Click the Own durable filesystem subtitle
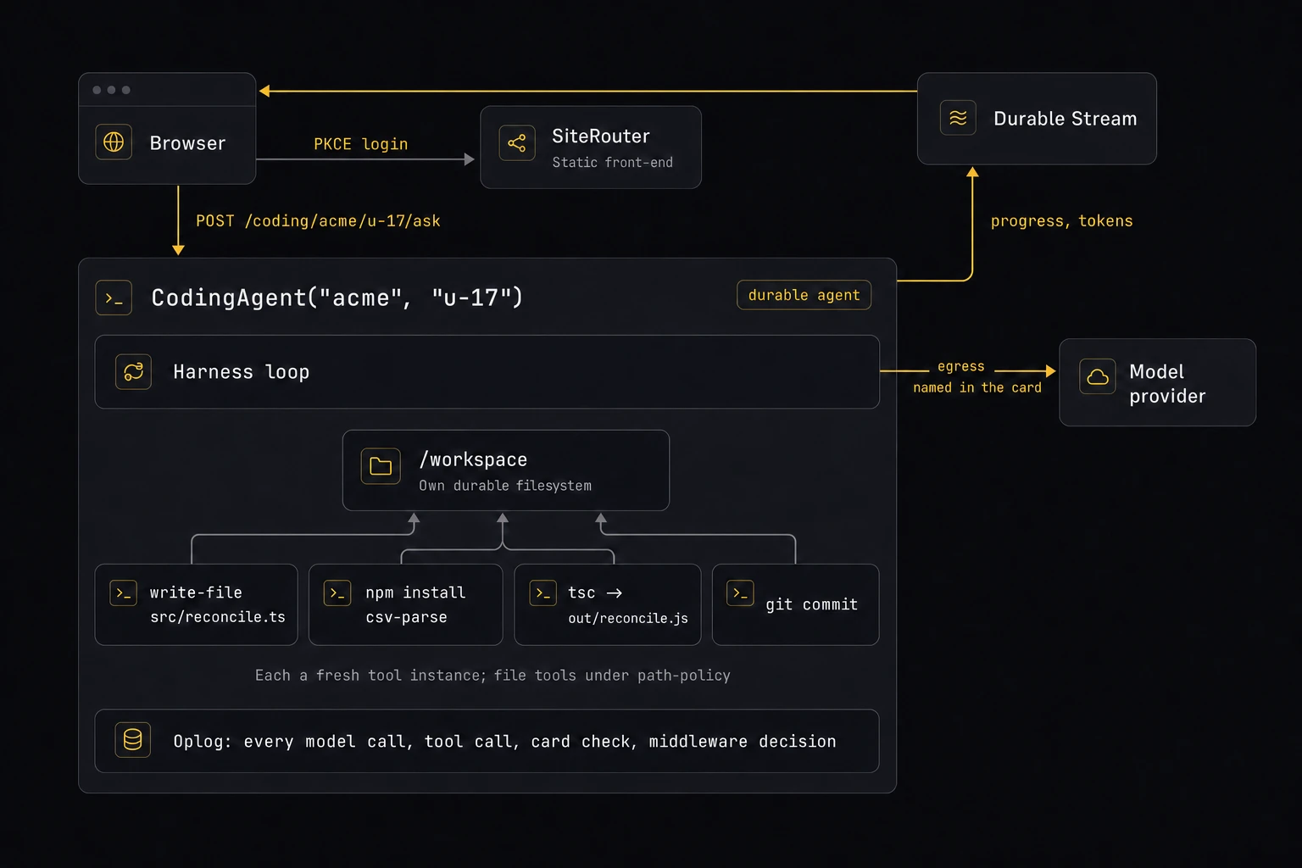This screenshot has height=868, width=1302. coord(505,486)
